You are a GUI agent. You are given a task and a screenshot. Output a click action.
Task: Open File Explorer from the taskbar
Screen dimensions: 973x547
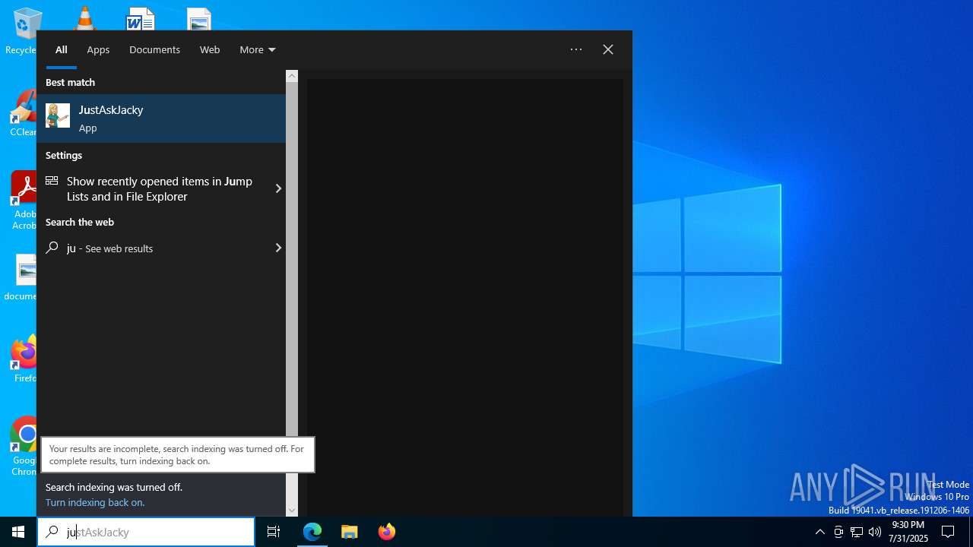[x=350, y=532]
